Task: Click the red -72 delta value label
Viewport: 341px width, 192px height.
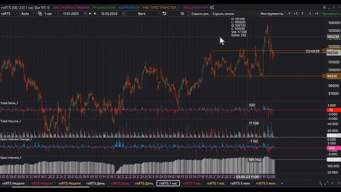Action: tap(334, 110)
